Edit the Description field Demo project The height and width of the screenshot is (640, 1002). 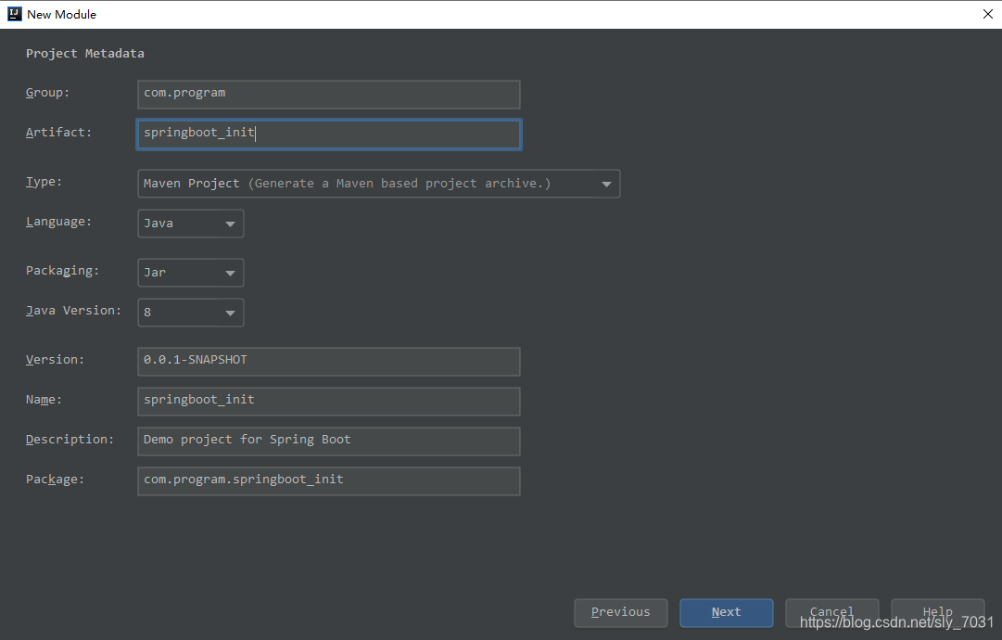tap(328, 442)
